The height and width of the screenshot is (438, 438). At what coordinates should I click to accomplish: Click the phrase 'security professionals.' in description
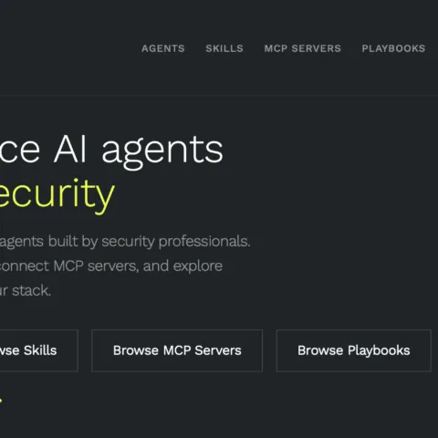[x=176, y=242]
